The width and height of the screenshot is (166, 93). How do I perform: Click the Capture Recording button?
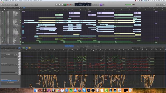(x=70, y=5)
